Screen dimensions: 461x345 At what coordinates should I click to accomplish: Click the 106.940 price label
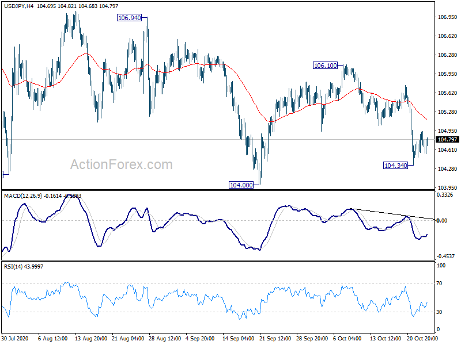[129, 18]
